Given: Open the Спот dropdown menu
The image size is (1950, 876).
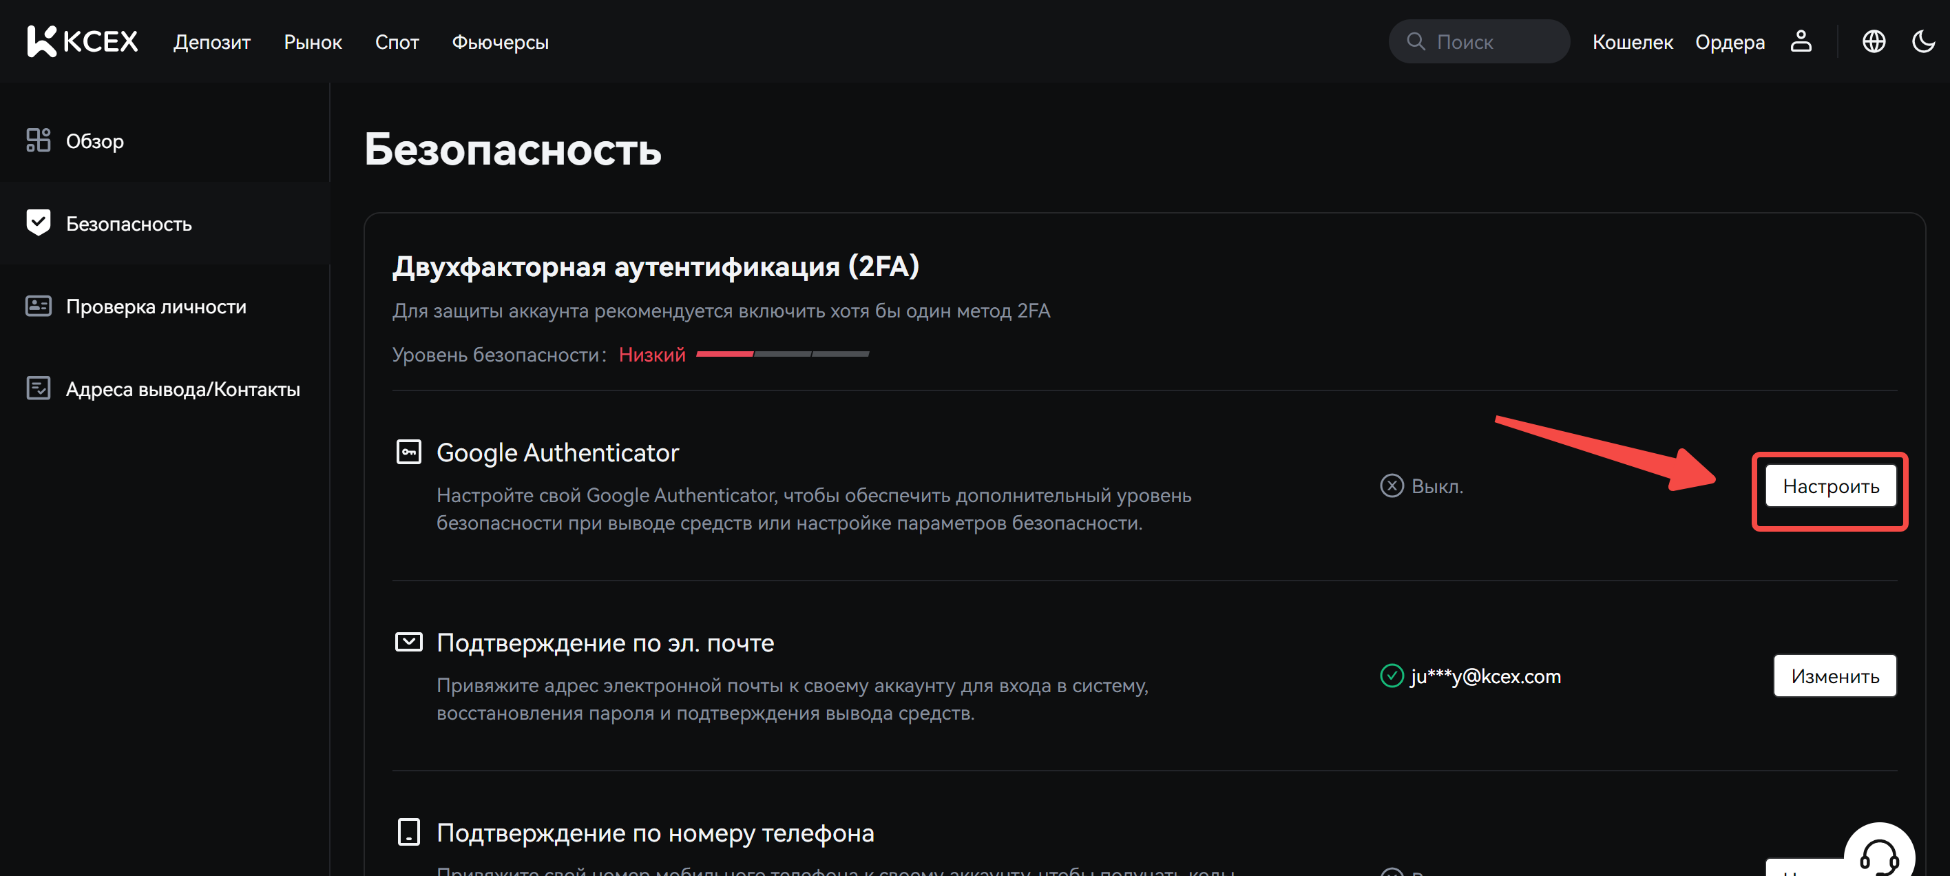Looking at the screenshot, I should click(x=397, y=43).
